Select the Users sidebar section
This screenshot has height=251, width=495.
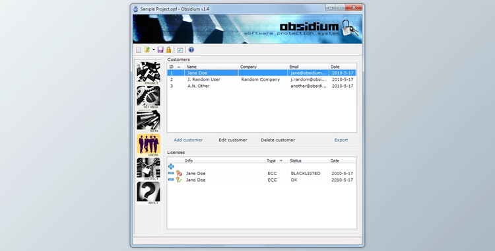coord(148,145)
